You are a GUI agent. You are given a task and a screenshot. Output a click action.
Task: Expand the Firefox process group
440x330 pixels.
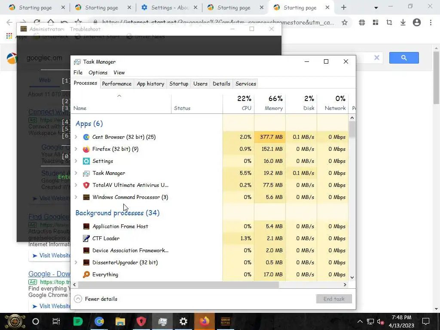(x=76, y=149)
